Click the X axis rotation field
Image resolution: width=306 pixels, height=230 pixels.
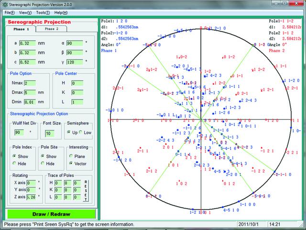click(x=31, y=183)
